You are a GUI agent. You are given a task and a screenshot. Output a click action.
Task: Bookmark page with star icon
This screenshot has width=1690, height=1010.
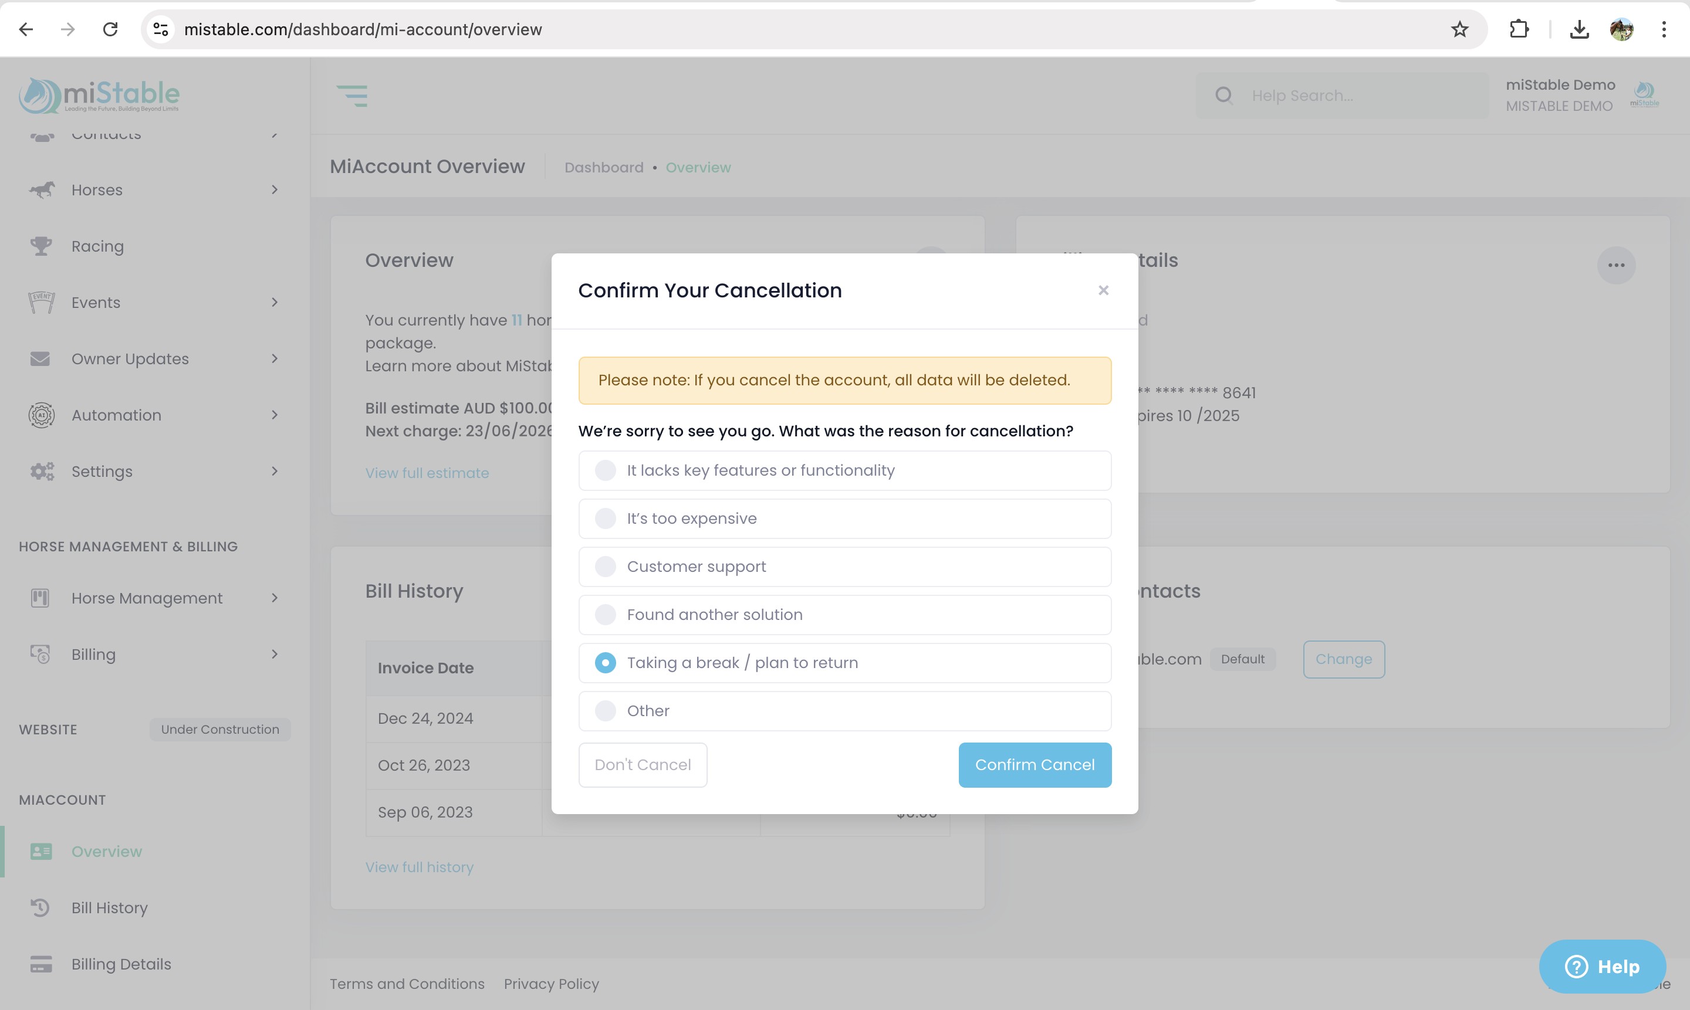[1459, 29]
